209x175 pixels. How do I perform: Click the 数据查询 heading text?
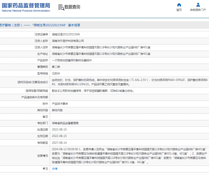pyautogui.click(x=72, y=7)
